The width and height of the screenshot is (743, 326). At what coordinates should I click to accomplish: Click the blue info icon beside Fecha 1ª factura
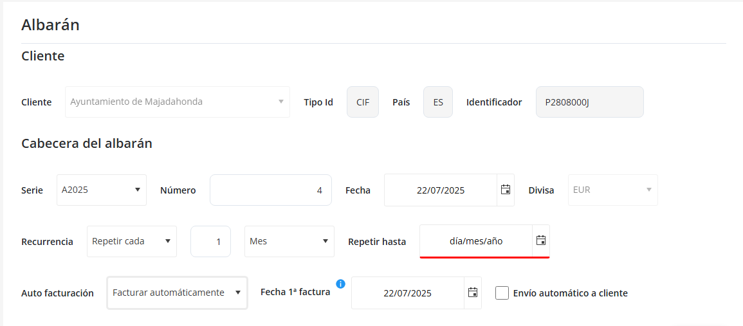341,284
